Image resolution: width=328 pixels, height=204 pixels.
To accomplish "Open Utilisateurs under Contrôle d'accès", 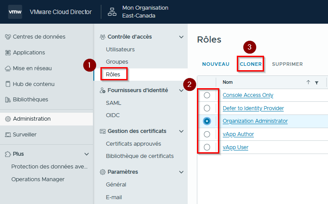I will (120, 50).
